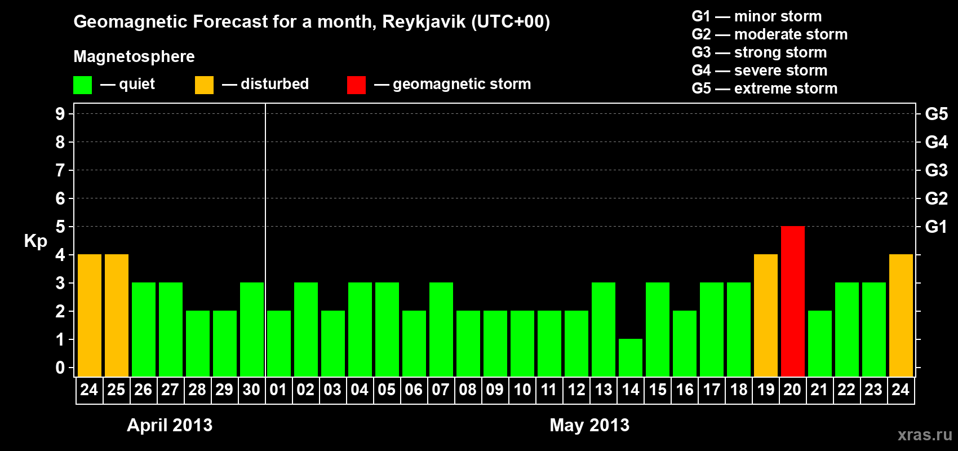Click the 'April 2013' month label

170,425
